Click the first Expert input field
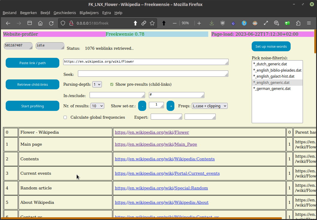The width and height of the screenshot is (317, 220). point(166,117)
